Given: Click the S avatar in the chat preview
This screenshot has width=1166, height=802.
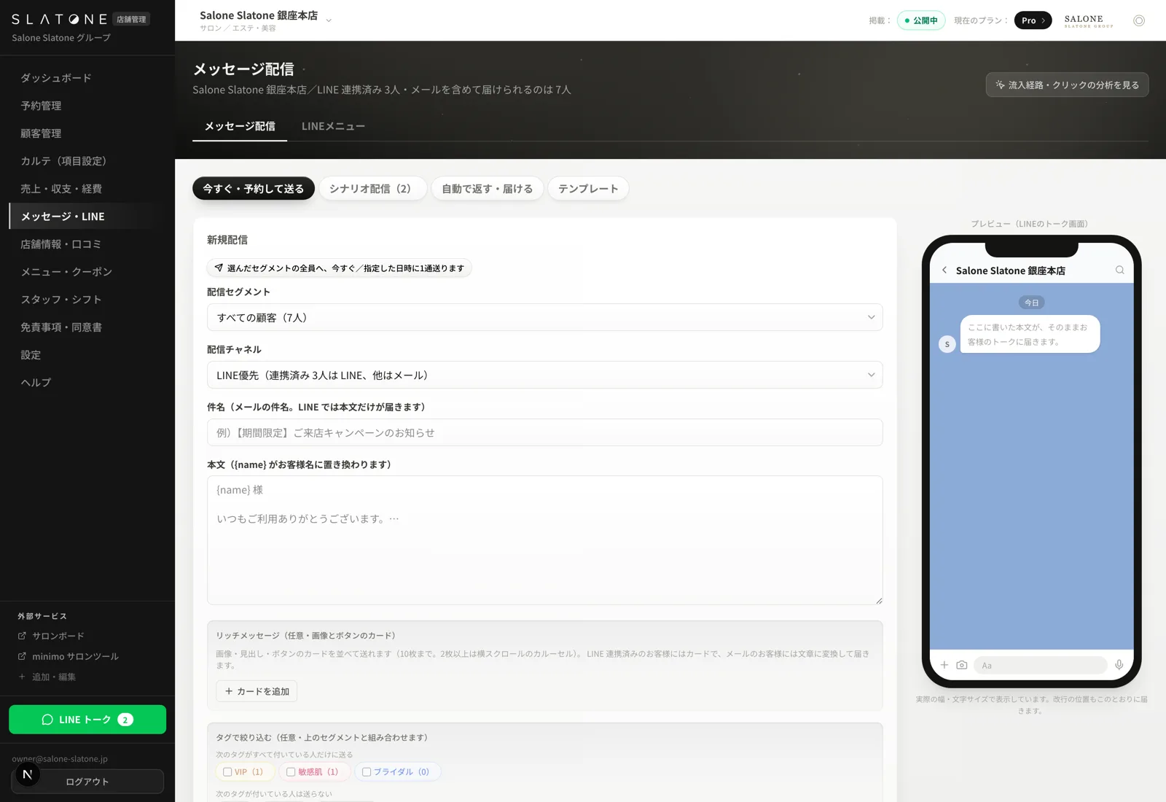Looking at the screenshot, I should 947,344.
